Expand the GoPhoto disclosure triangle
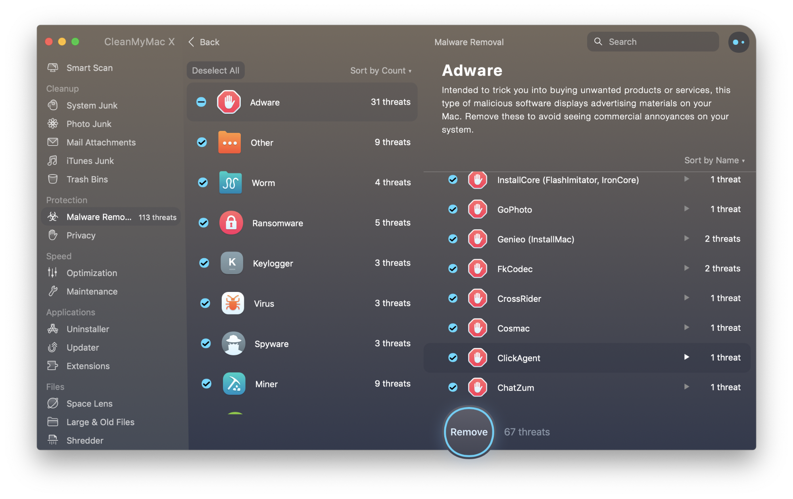 [x=687, y=209]
